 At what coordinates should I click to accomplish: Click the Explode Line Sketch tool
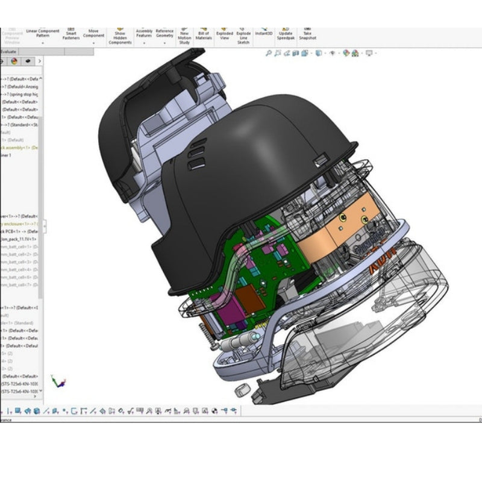tap(243, 35)
